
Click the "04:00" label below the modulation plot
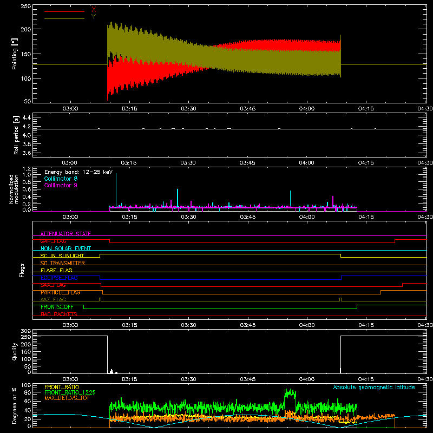[x=307, y=217]
